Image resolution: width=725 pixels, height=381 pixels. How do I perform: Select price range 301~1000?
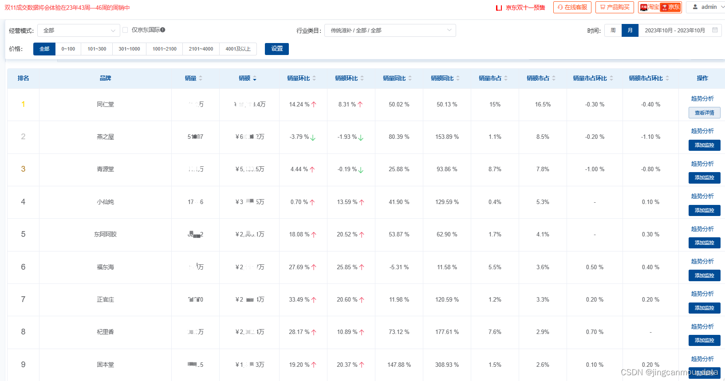[129, 49]
